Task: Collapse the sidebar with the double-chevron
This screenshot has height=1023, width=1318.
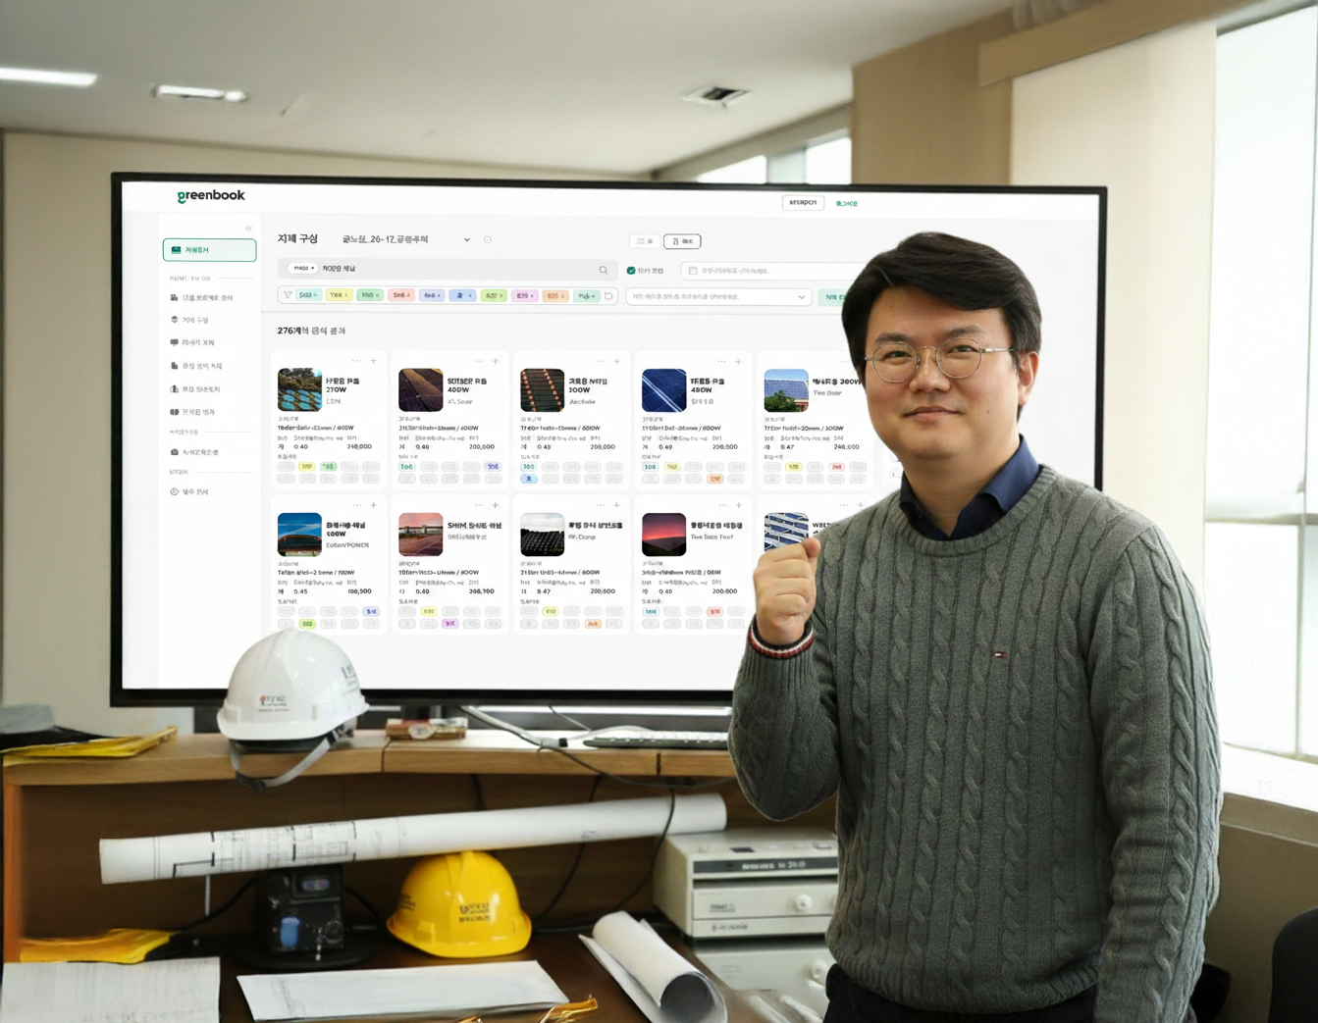Action: (247, 229)
